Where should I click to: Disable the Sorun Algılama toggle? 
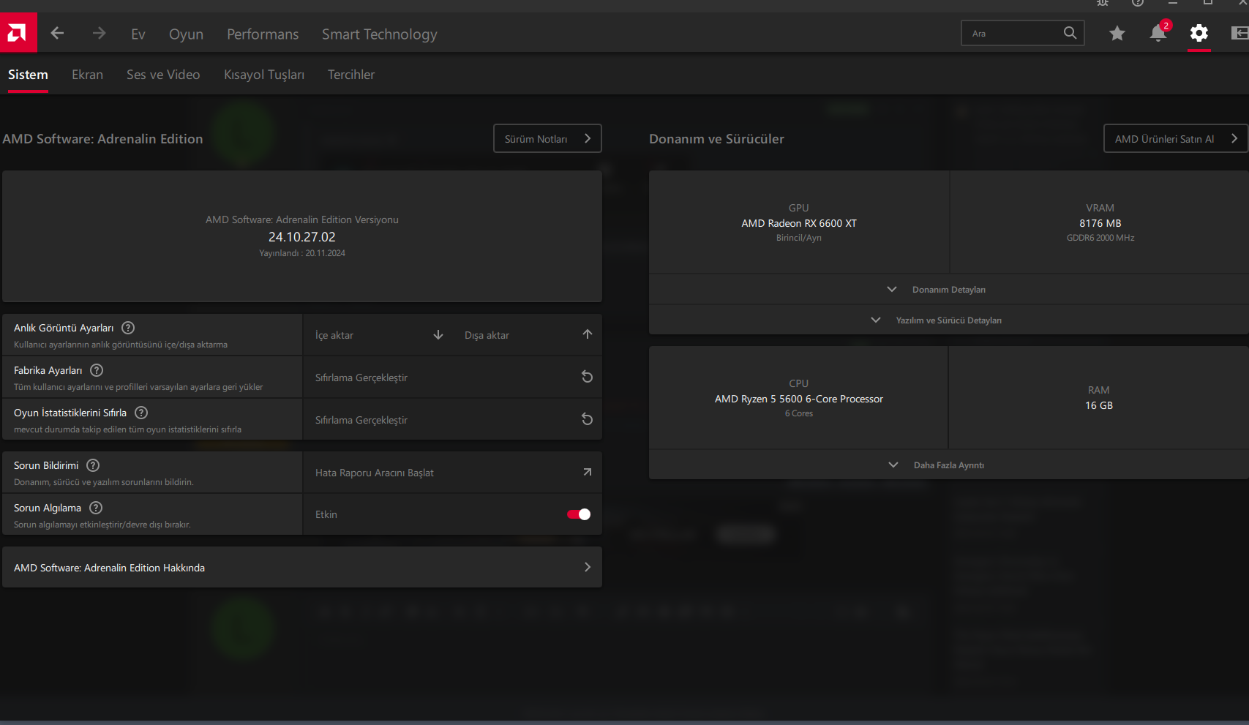[579, 514]
